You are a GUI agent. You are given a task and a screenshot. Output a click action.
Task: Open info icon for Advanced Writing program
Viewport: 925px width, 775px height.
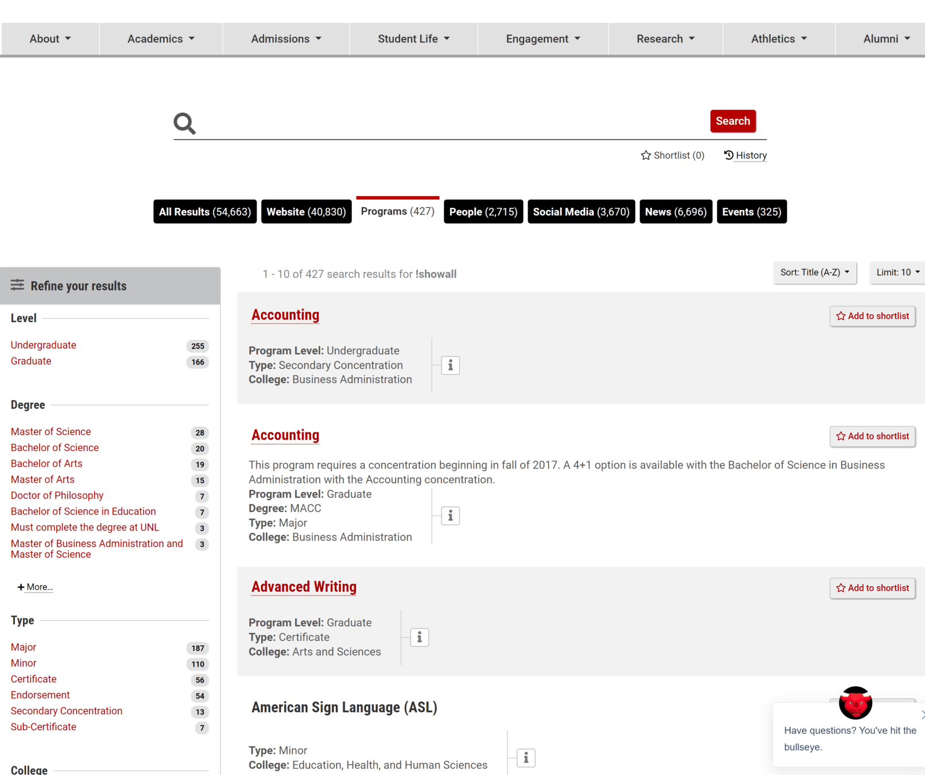pyautogui.click(x=419, y=637)
